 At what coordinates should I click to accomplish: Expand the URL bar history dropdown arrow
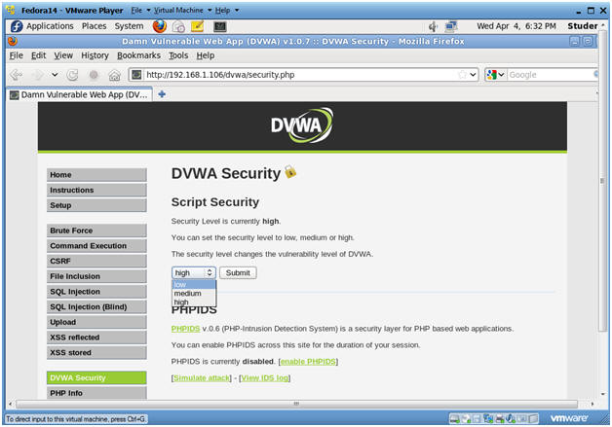tap(473, 75)
